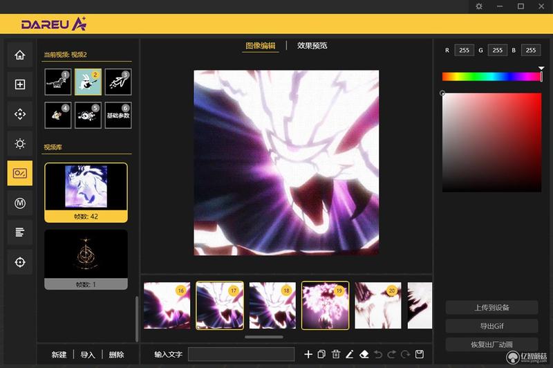
Task: Click the 输入文字 text input box
Action: [x=241, y=354]
